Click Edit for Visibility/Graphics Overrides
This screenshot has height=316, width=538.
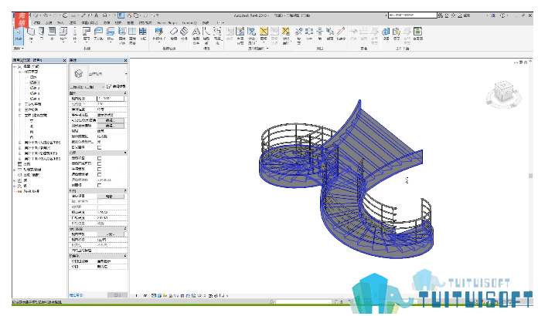pyautogui.click(x=110, y=120)
